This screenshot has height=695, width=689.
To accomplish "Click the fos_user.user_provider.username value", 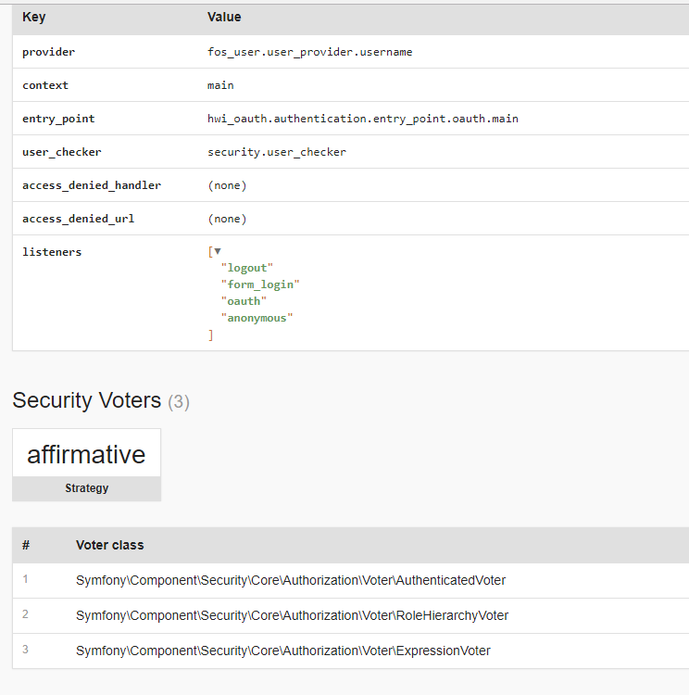I will (309, 52).
